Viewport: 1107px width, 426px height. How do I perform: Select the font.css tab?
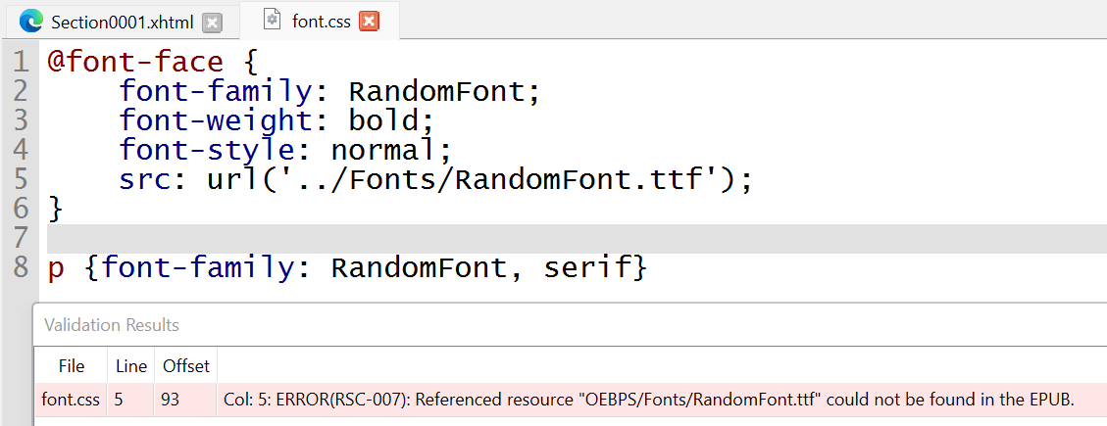point(321,21)
